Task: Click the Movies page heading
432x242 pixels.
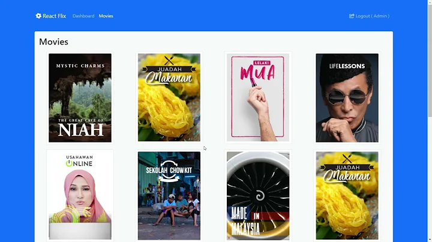Action: click(54, 42)
